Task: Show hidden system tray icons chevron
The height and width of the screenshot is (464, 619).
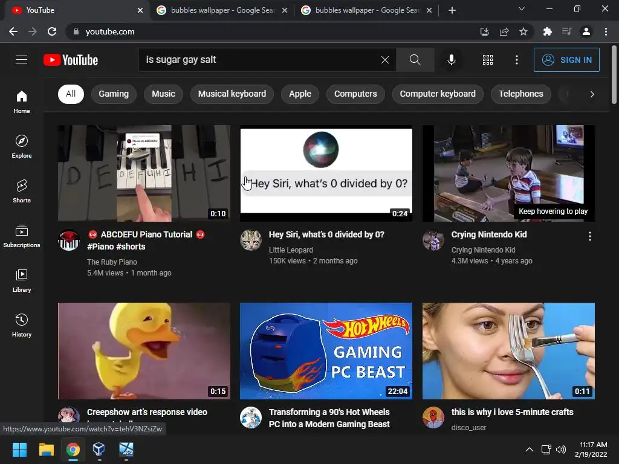Action: (530, 449)
